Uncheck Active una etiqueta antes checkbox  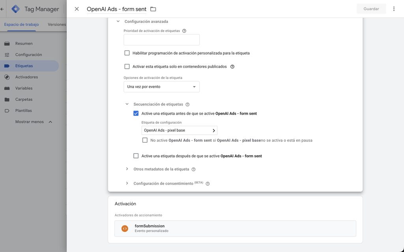pyautogui.click(x=136, y=113)
